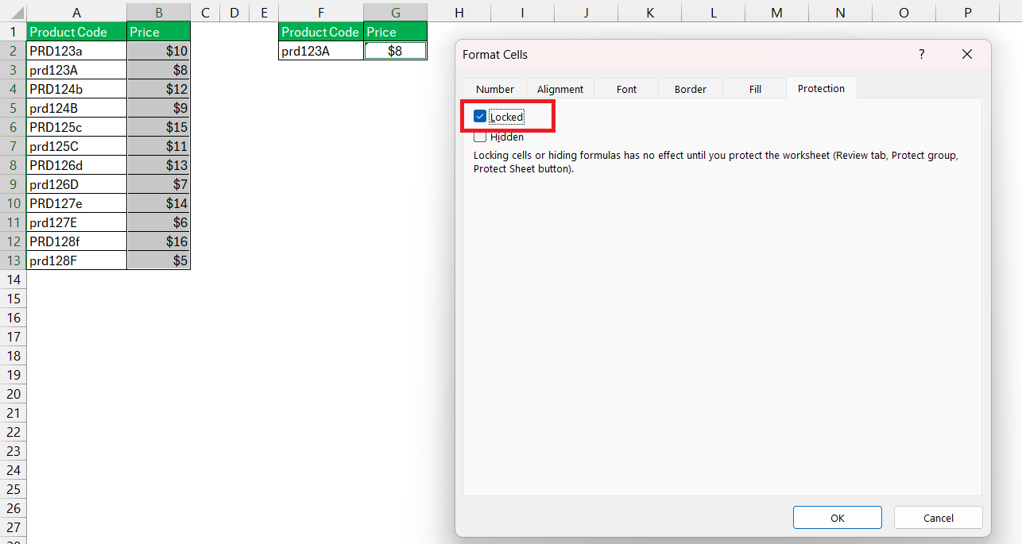The width and height of the screenshot is (1022, 544).
Task: Open the Alignment tab
Action: (x=560, y=89)
